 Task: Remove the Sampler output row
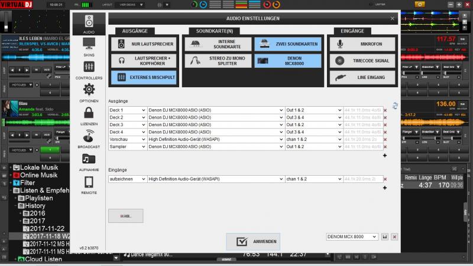click(385, 146)
